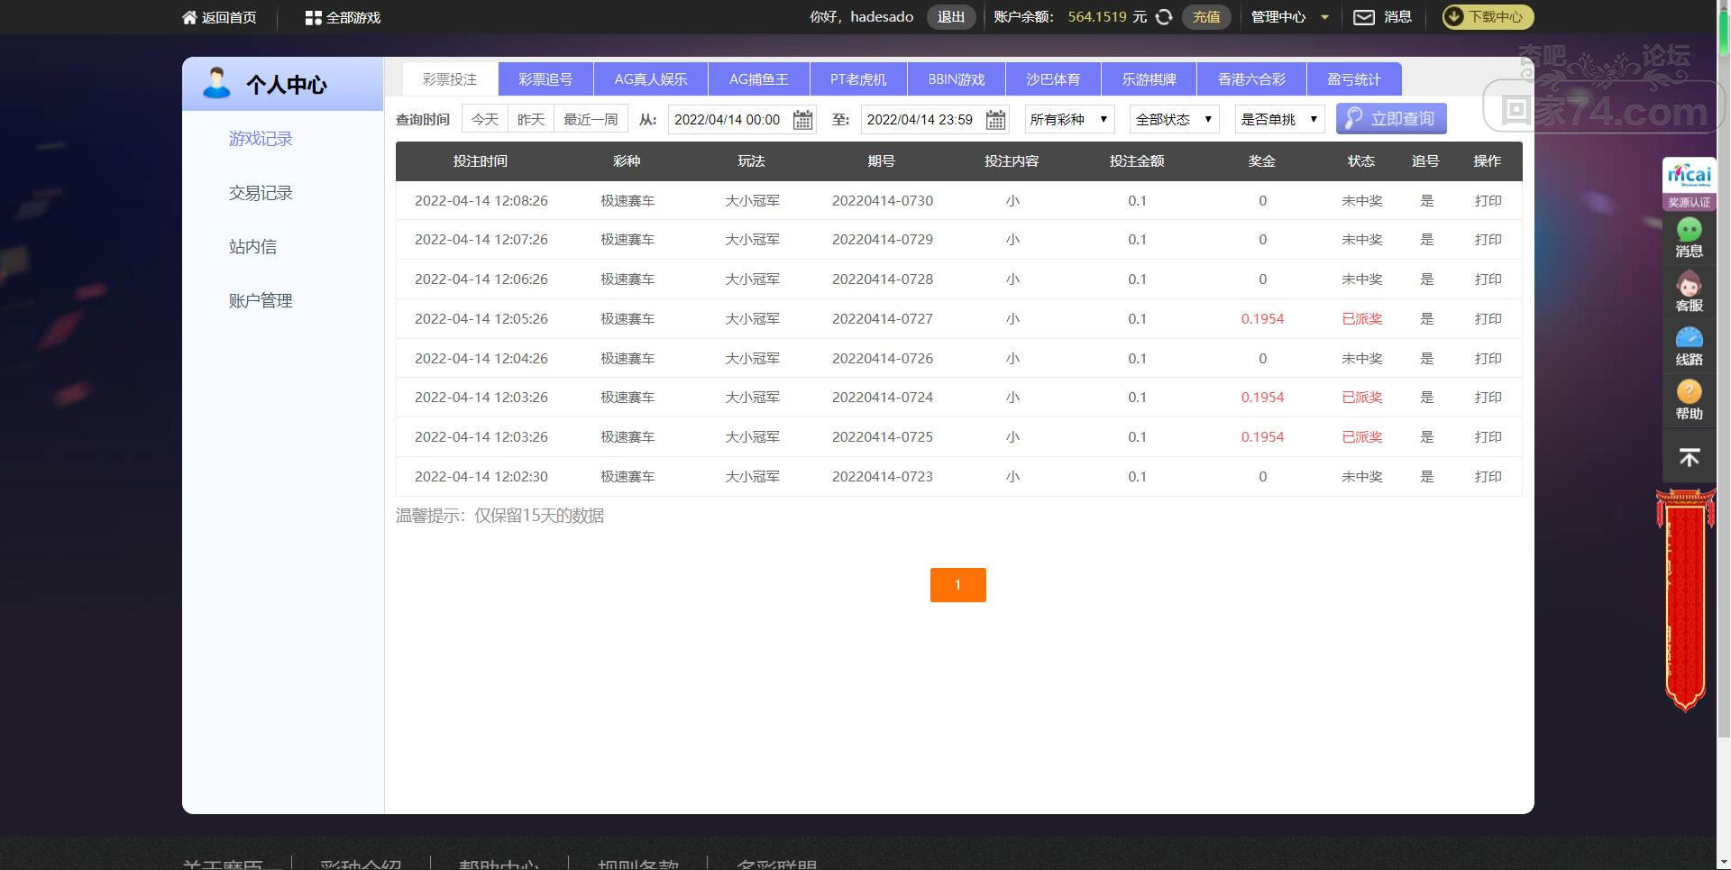The height and width of the screenshot is (870, 1731).
Task: Open the 全部游戏 grid icon
Action: tap(313, 17)
